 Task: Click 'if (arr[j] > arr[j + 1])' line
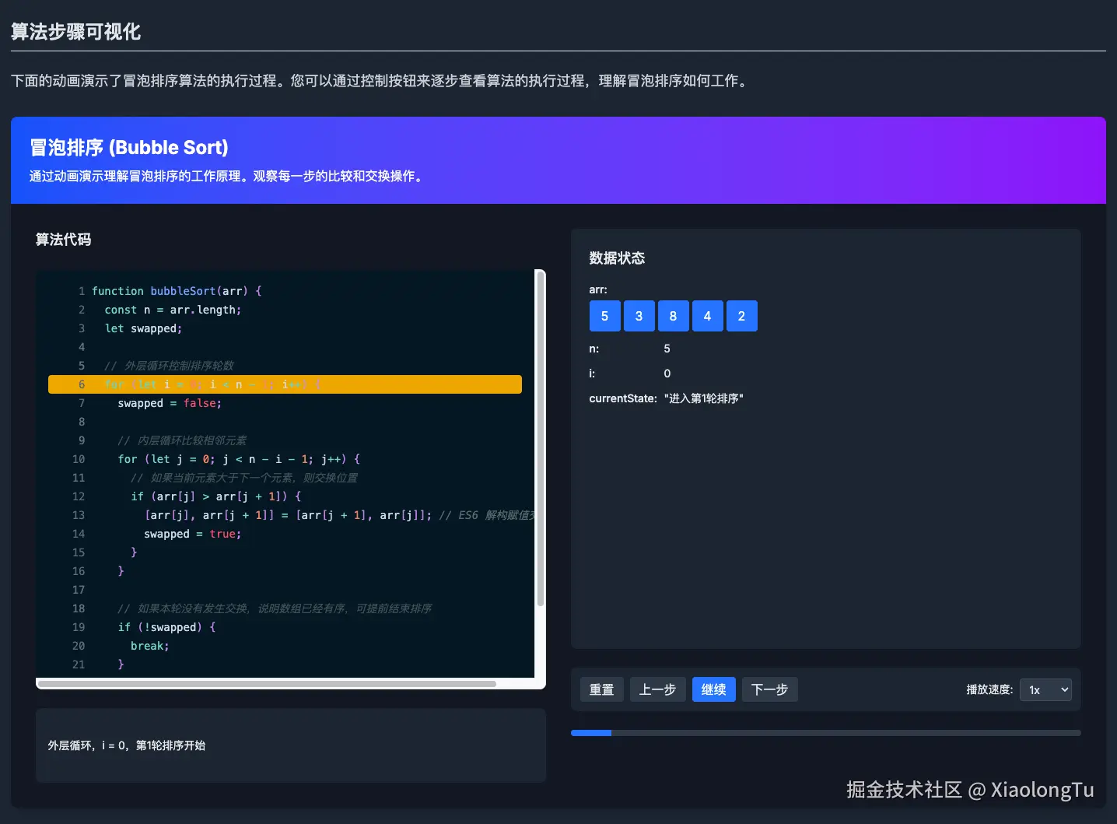tap(216, 496)
